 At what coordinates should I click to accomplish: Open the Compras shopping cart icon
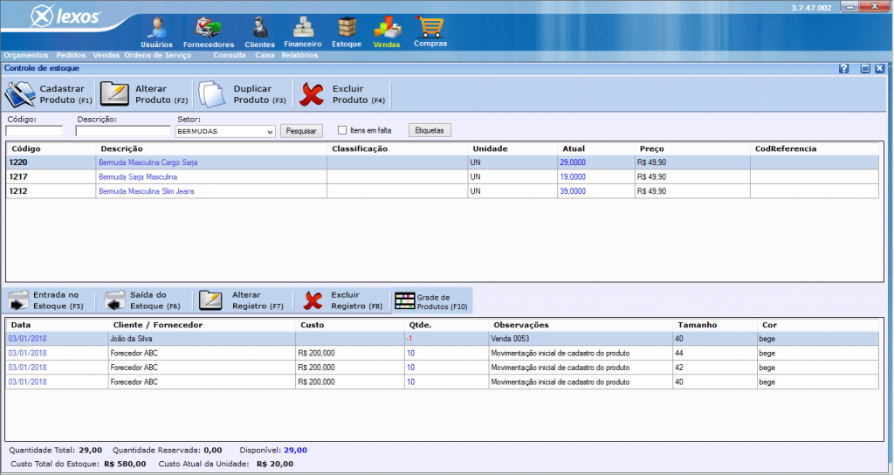430,27
